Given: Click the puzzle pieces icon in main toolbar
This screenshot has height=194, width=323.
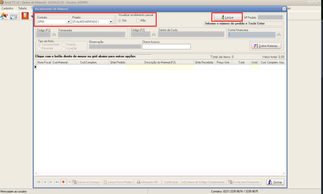Looking at the screenshot, I should pyautogui.click(x=4, y=16).
